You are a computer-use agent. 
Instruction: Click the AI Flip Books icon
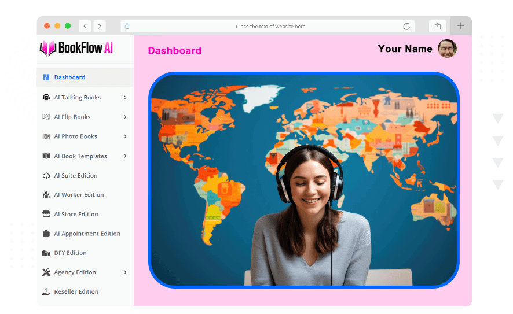pyautogui.click(x=46, y=117)
